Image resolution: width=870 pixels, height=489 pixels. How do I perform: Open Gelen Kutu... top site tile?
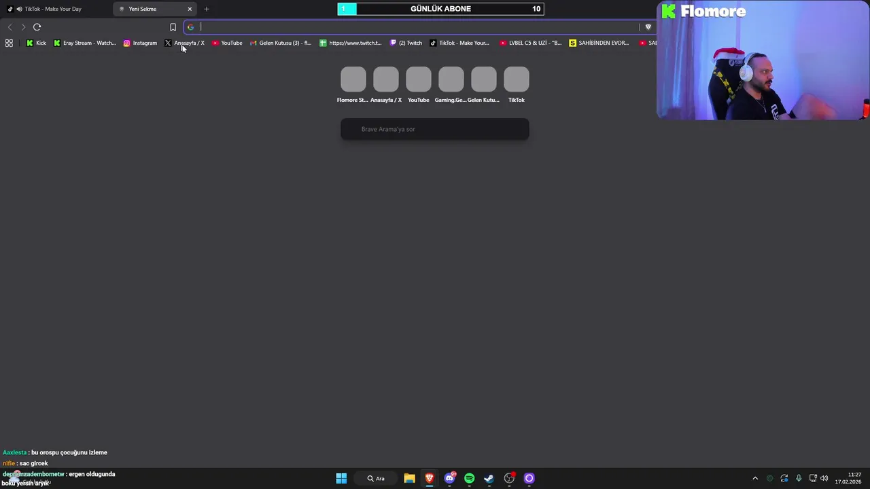[483, 85]
